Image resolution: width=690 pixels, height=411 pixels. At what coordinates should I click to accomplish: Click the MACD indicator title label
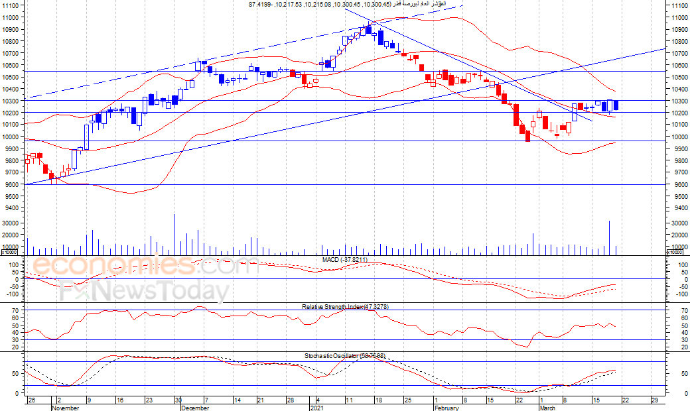[x=344, y=260]
